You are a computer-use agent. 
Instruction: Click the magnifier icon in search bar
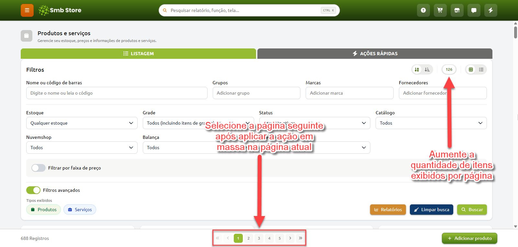click(165, 10)
